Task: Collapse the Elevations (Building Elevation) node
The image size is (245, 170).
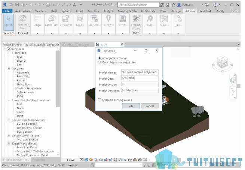Action: (9, 100)
